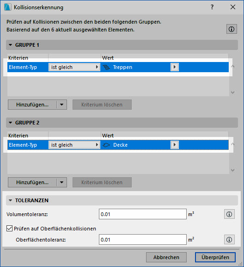Click Hinzufügen... button in Gruppe 2
The height and width of the screenshot is (267, 244).
(32, 182)
